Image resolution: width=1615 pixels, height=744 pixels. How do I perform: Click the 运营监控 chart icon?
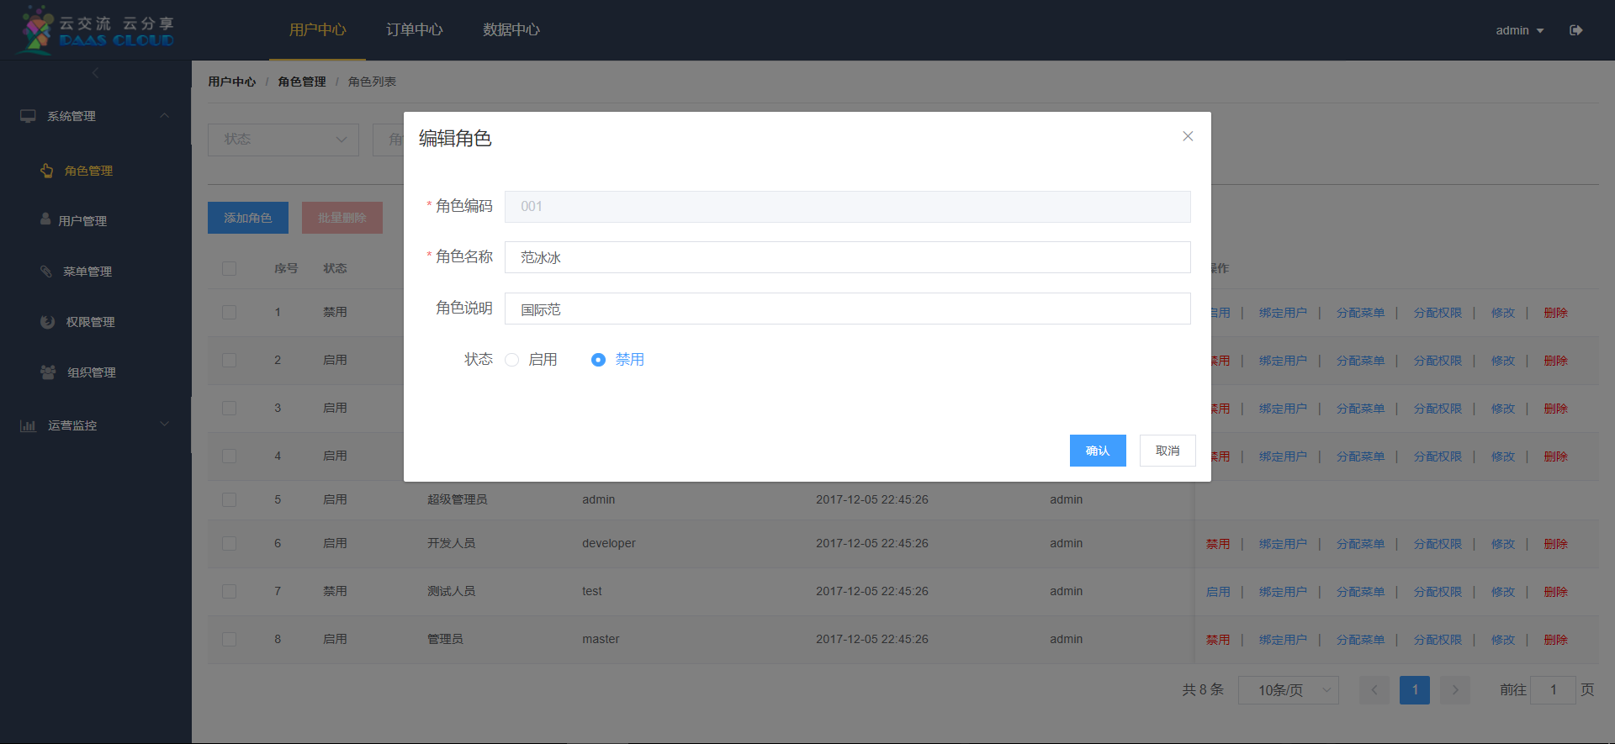[x=28, y=425]
